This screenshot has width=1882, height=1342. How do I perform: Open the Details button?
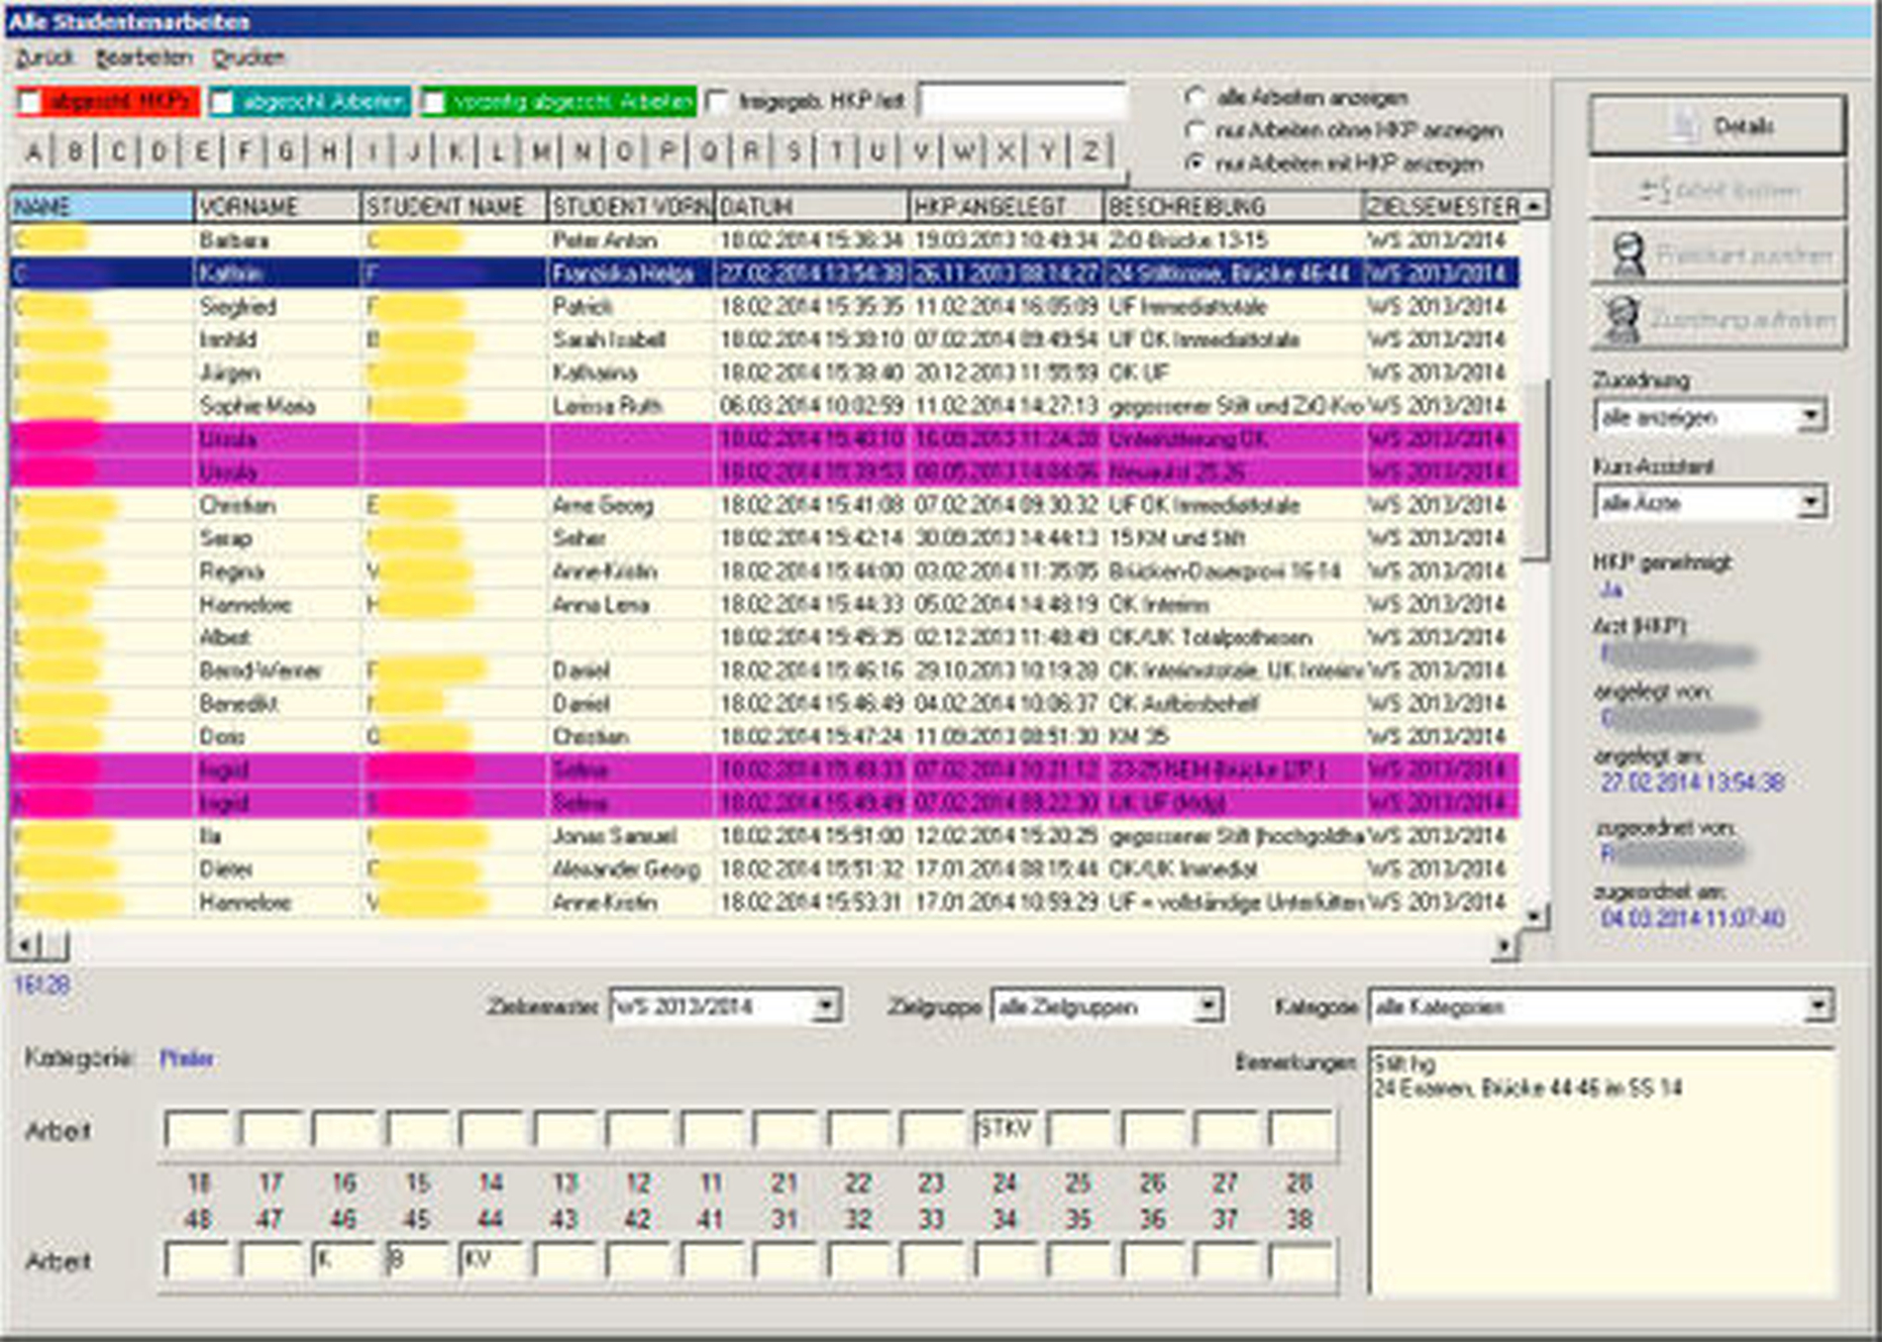pyautogui.click(x=1718, y=125)
